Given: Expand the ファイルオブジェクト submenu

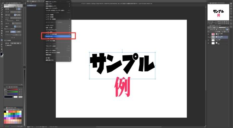Looking at the screenshot, I should (58, 30).
